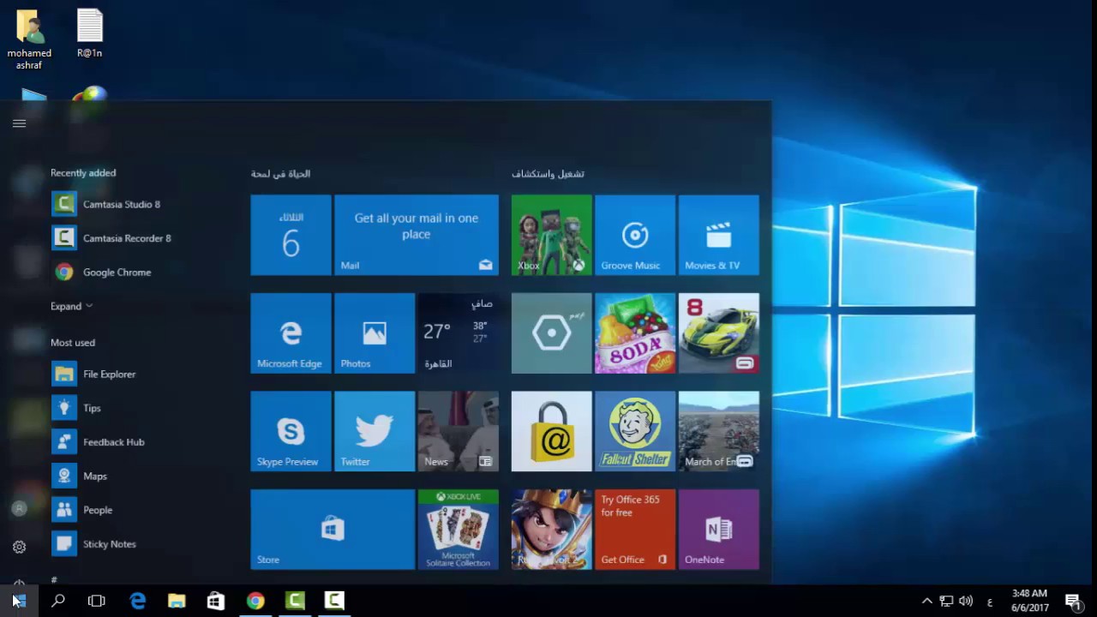Image resolution: width=1097 pixels, height=617 pixels.
Task: Open the March of Empires tile
Action: (719, 431)
